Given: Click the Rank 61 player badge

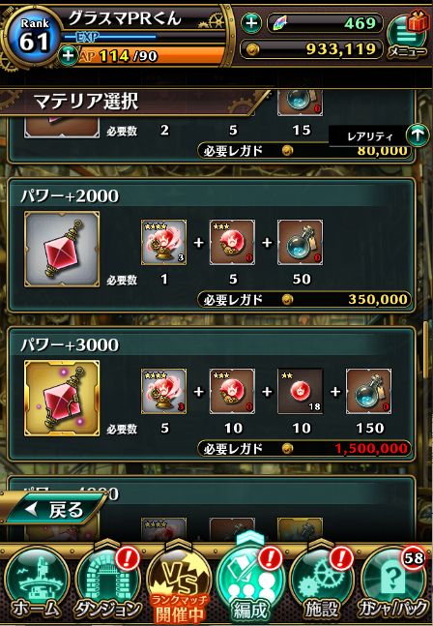Looking at the screenshot, I should (x=35, y=38).
